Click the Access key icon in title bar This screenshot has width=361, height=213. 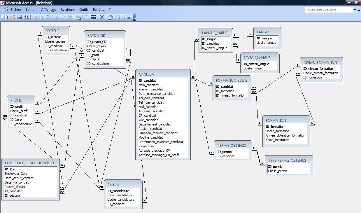[3, 3]
